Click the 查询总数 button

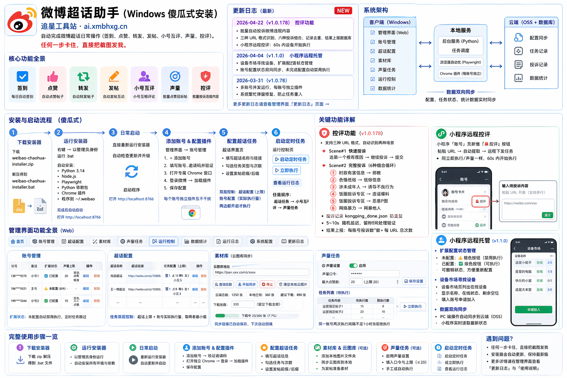point(224,284)
